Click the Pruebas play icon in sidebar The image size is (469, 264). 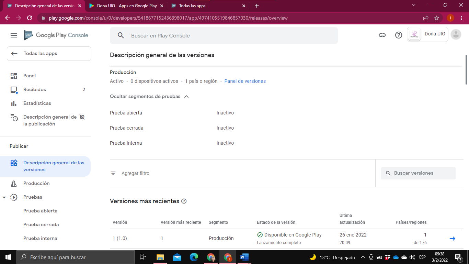(14, 197)
